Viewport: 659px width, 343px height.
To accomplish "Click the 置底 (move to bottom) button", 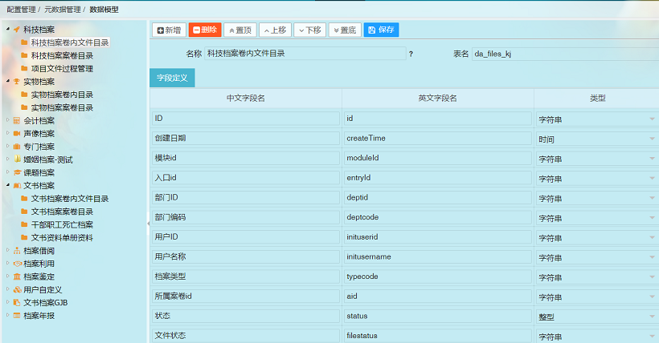I will tap(344, 30).
